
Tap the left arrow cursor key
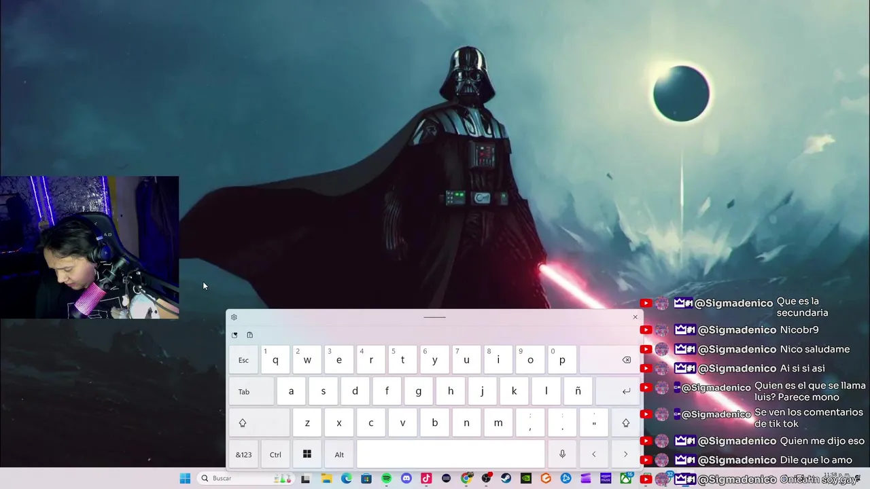[x=594, y=454]
